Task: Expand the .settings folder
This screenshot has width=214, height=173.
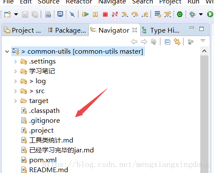Action: 15,61
